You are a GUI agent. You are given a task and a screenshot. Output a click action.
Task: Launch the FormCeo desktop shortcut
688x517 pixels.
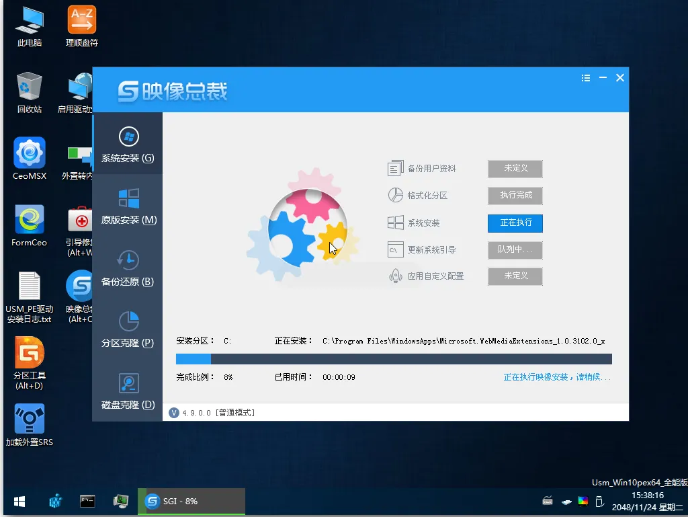(x=30, y=221)
